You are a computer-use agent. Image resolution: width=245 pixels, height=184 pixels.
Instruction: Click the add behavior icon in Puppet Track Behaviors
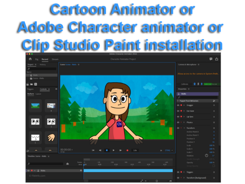(214, 101)
